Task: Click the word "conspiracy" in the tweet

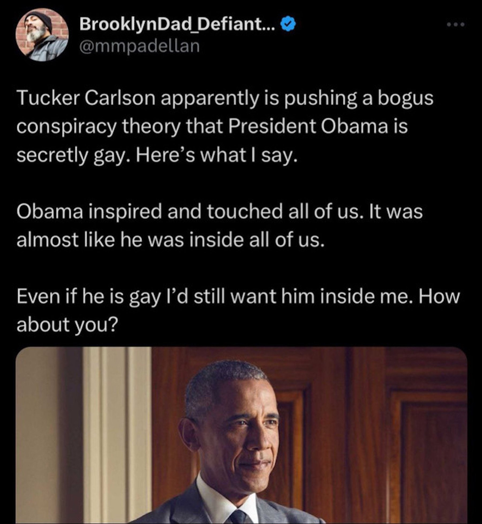Action: click(x=66, y=126)
